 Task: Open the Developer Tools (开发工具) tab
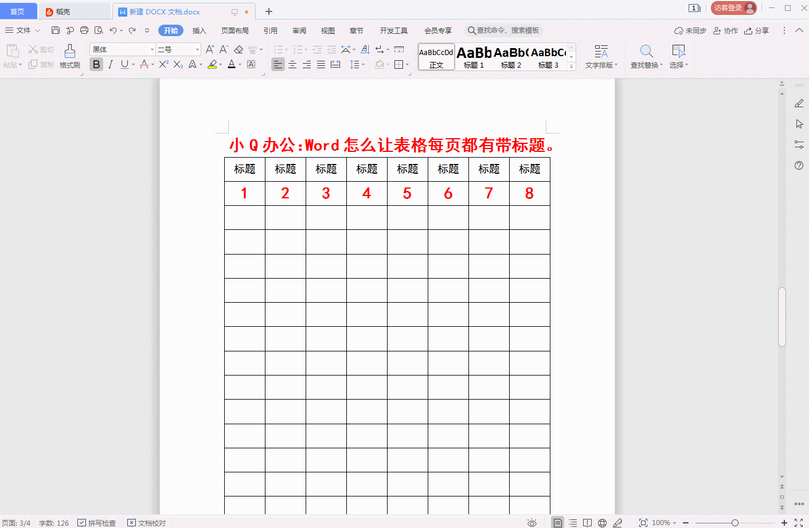click(x=394, y=30)
